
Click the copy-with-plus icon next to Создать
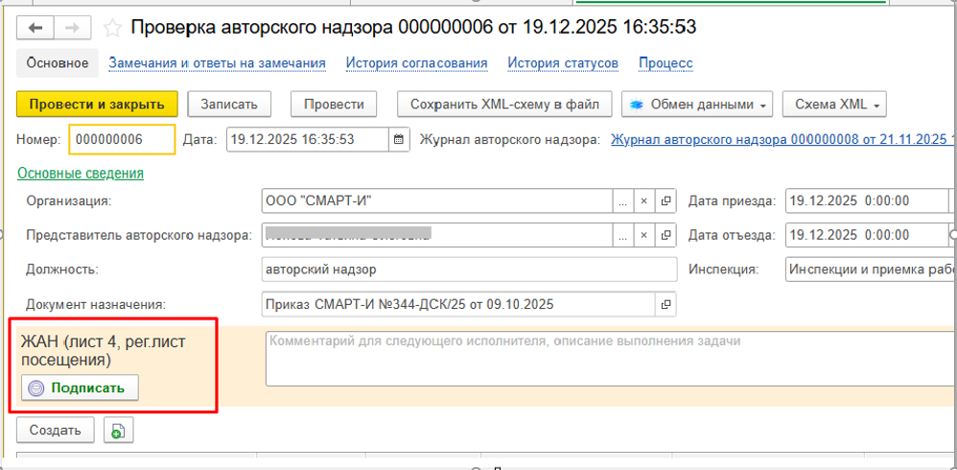117,431
